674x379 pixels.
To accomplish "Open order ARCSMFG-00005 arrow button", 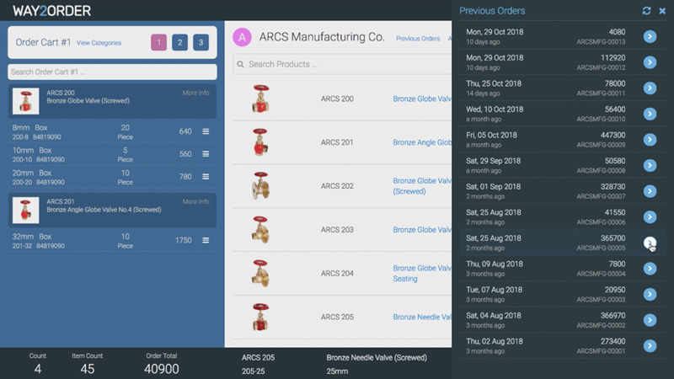I will pyautogui.click(x=650, y=243).
